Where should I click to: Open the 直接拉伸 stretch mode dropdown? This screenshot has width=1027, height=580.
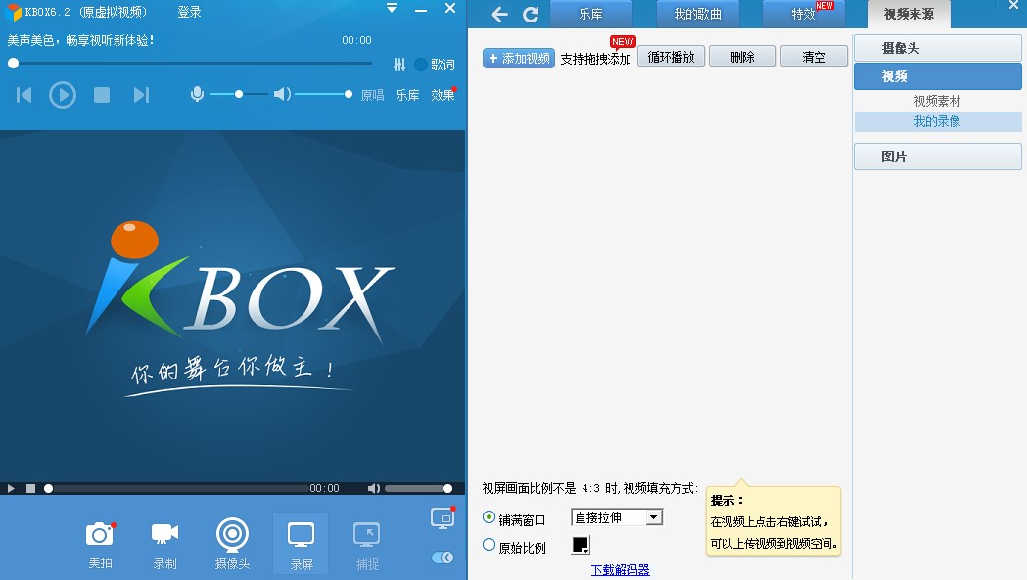[x=616, y=516]
